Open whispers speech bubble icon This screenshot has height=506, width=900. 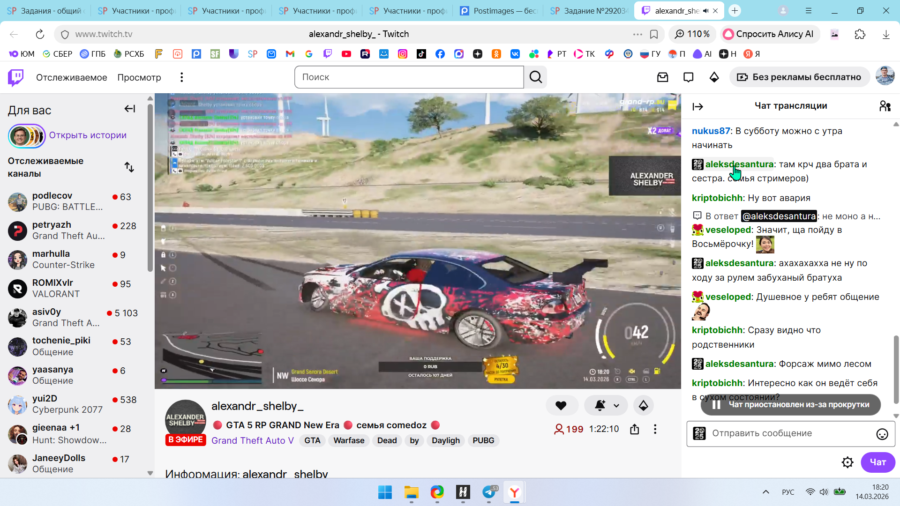(x=688, y=77)
